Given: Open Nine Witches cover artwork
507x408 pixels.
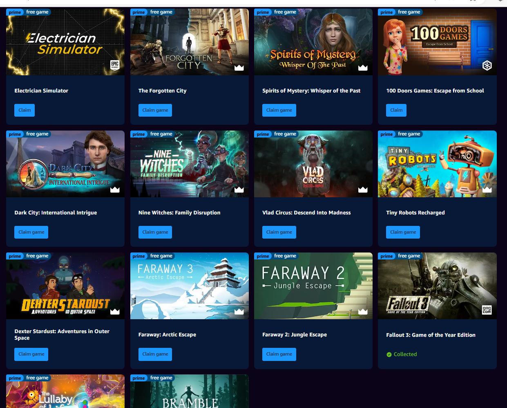Looking at the screenshot, I should tap(190, 164).
